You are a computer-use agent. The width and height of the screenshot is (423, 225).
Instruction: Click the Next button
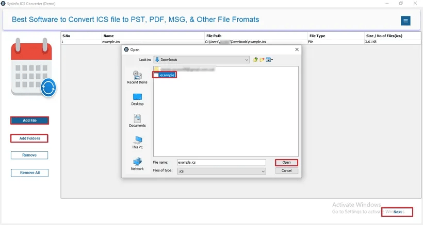(397, 212)
